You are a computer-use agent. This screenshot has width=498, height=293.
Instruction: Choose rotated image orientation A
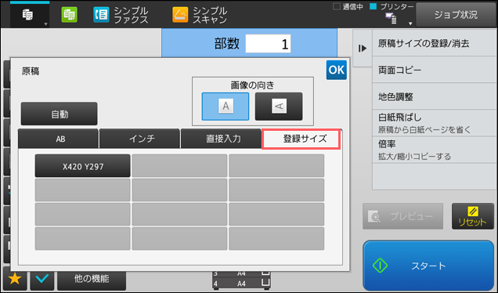(279, 107)
